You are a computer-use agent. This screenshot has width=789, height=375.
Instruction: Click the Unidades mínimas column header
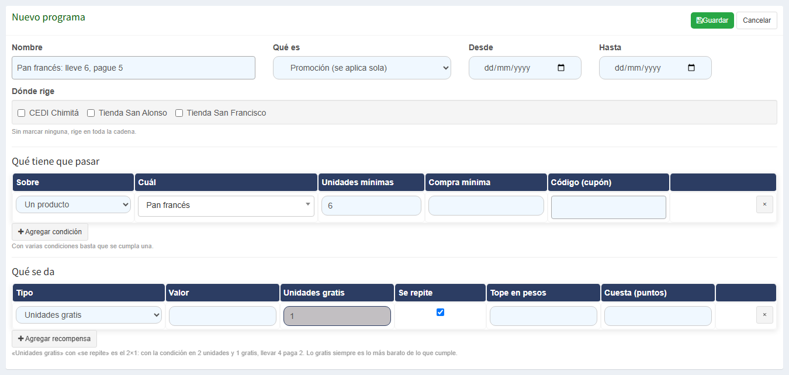(371, 182)
